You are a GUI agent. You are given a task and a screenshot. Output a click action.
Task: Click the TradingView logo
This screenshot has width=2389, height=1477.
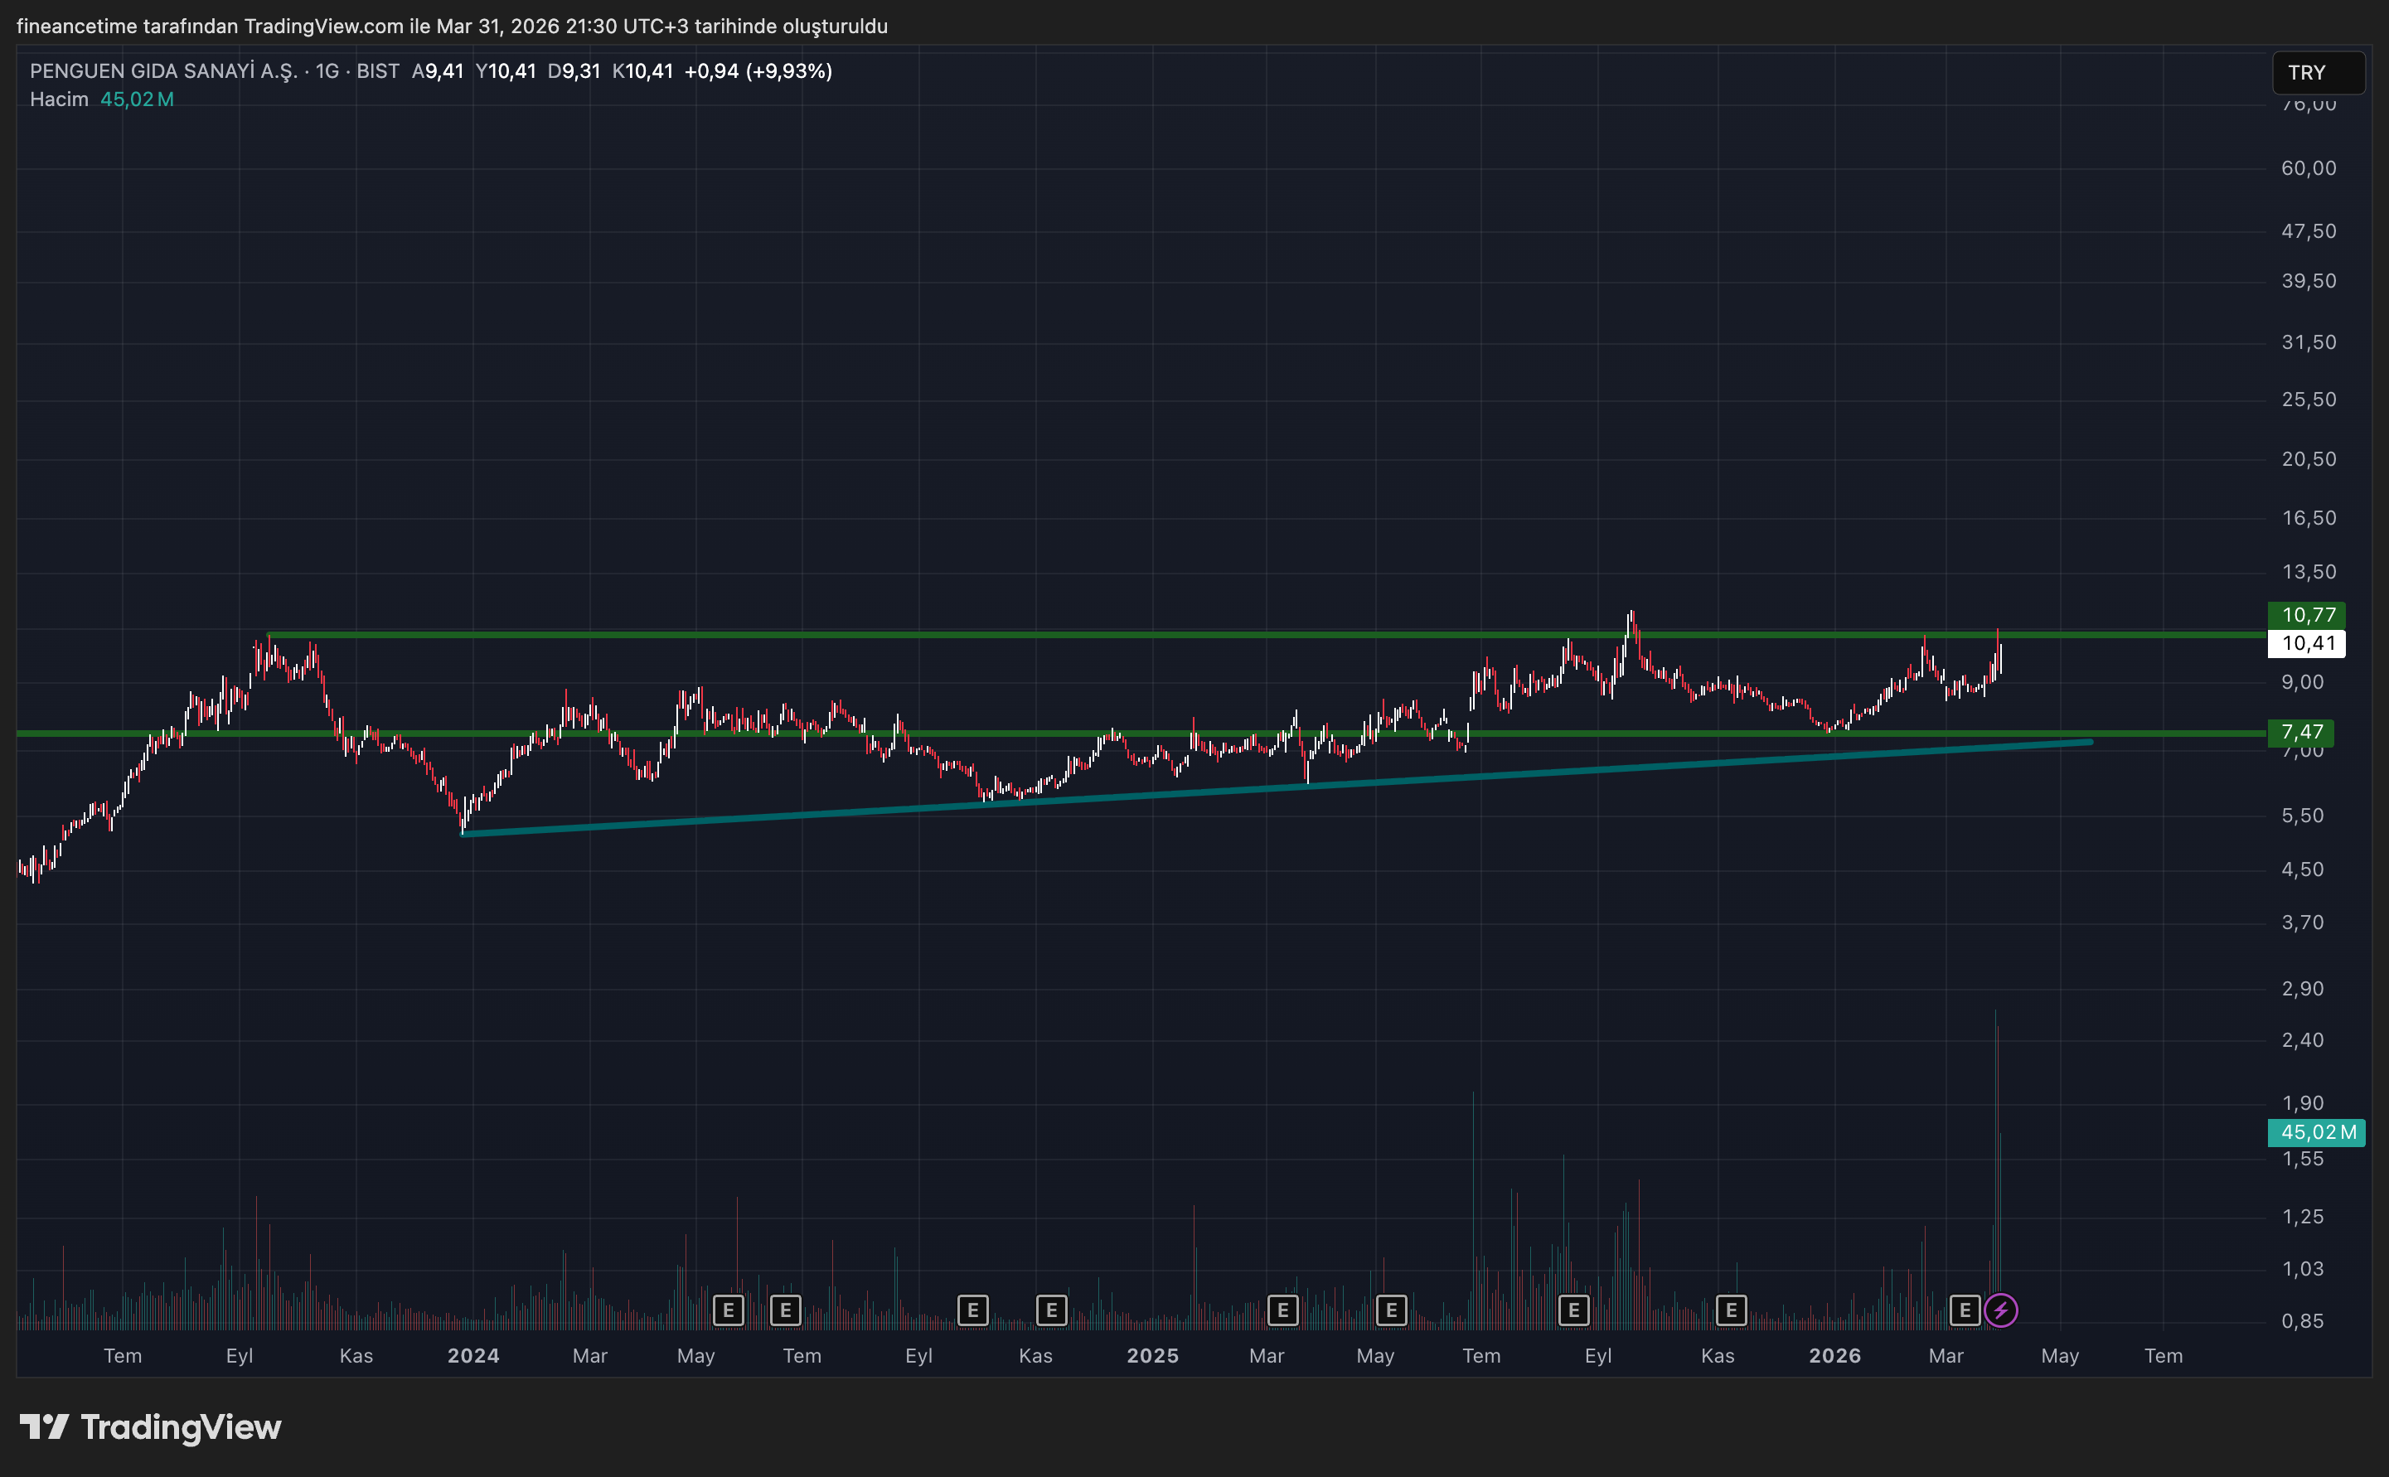(150, 1427)
